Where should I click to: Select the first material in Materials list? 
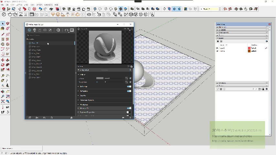tap(51, 43)
